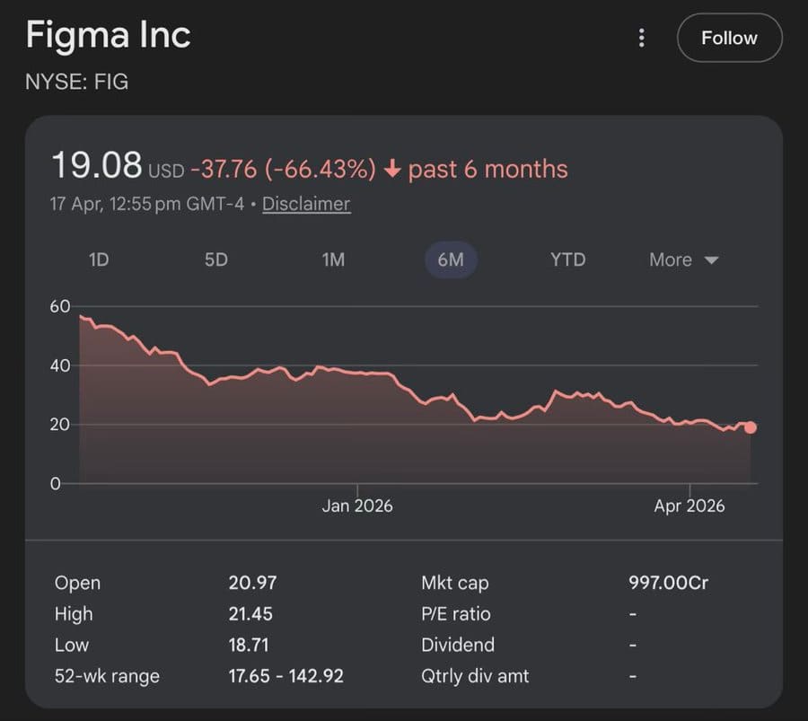Select the 1D time range tab
Image resolution: width=808 pixels, height=721 pixels.
point(99,259)
